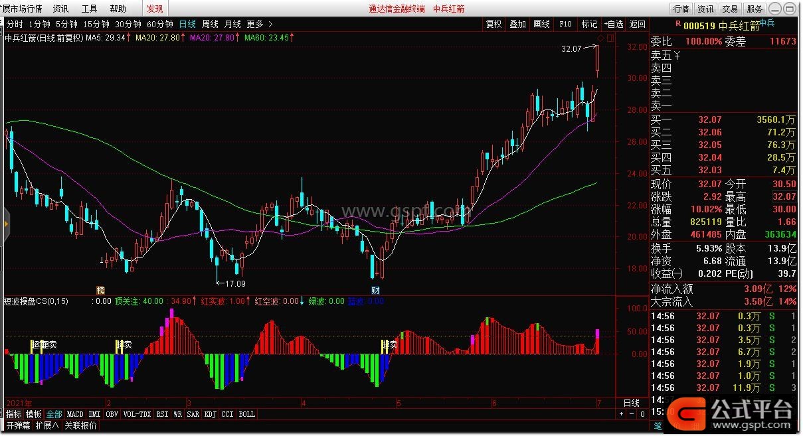Open the 指标 indicator tab
The height and width of the screenshot is (436, 803).
[x=14, y=414]
